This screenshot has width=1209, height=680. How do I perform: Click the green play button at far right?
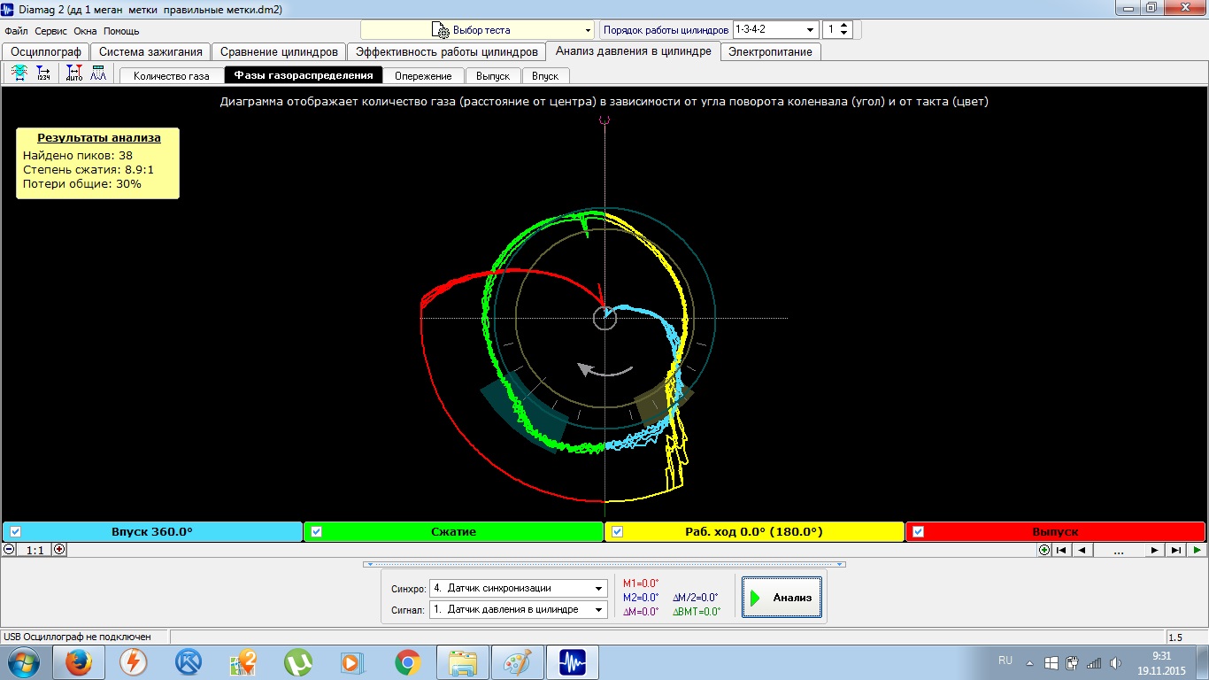(1197, 550)
